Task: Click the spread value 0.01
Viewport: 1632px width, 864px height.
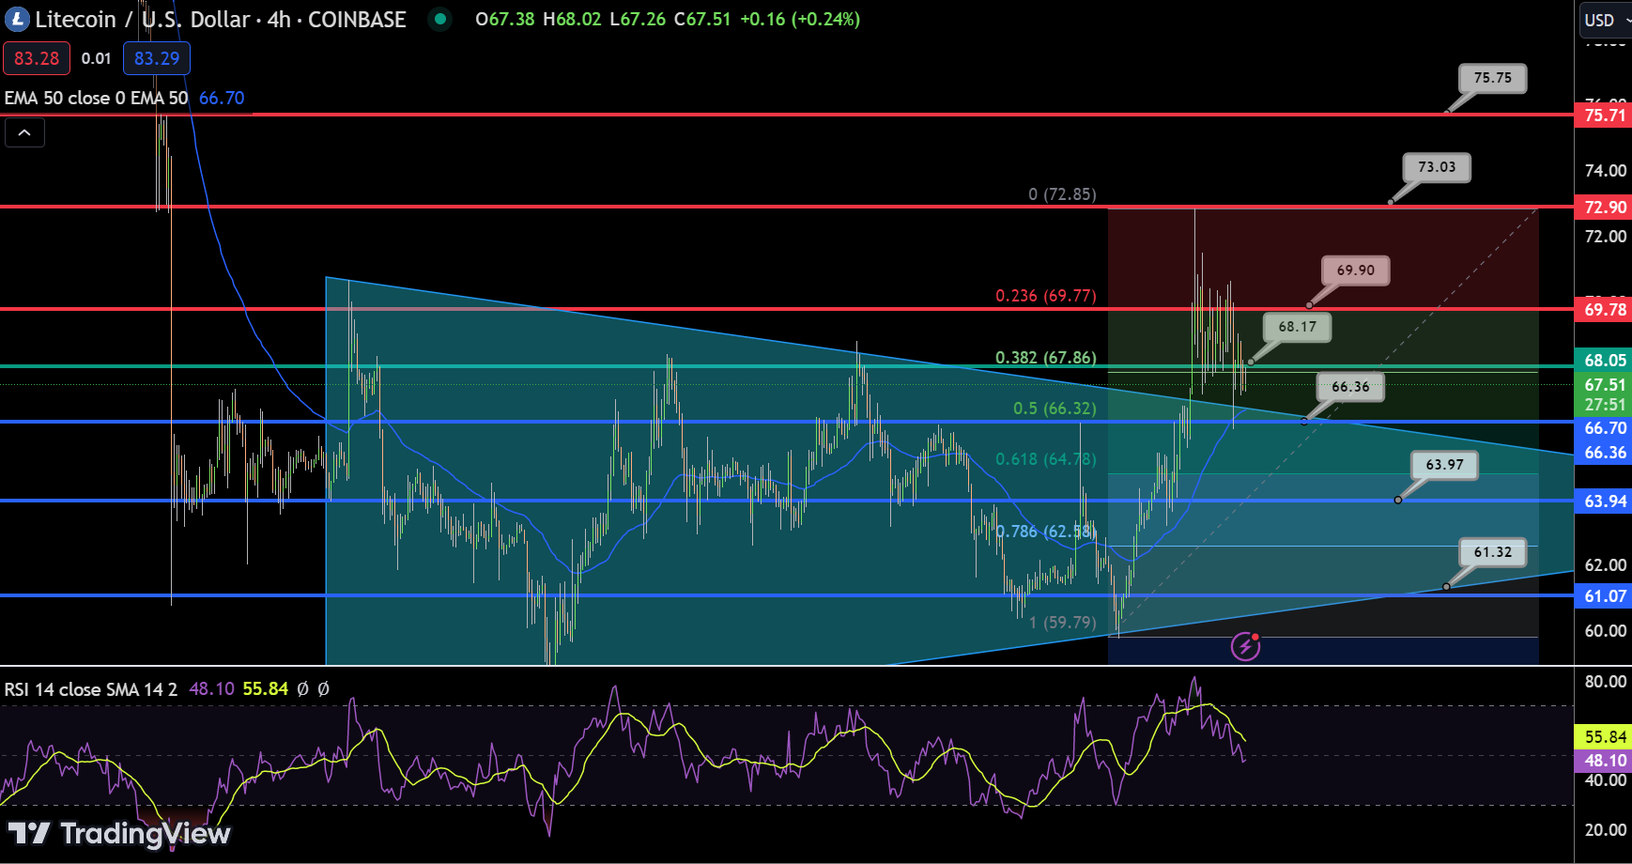Action: click(x=97, y=58)
